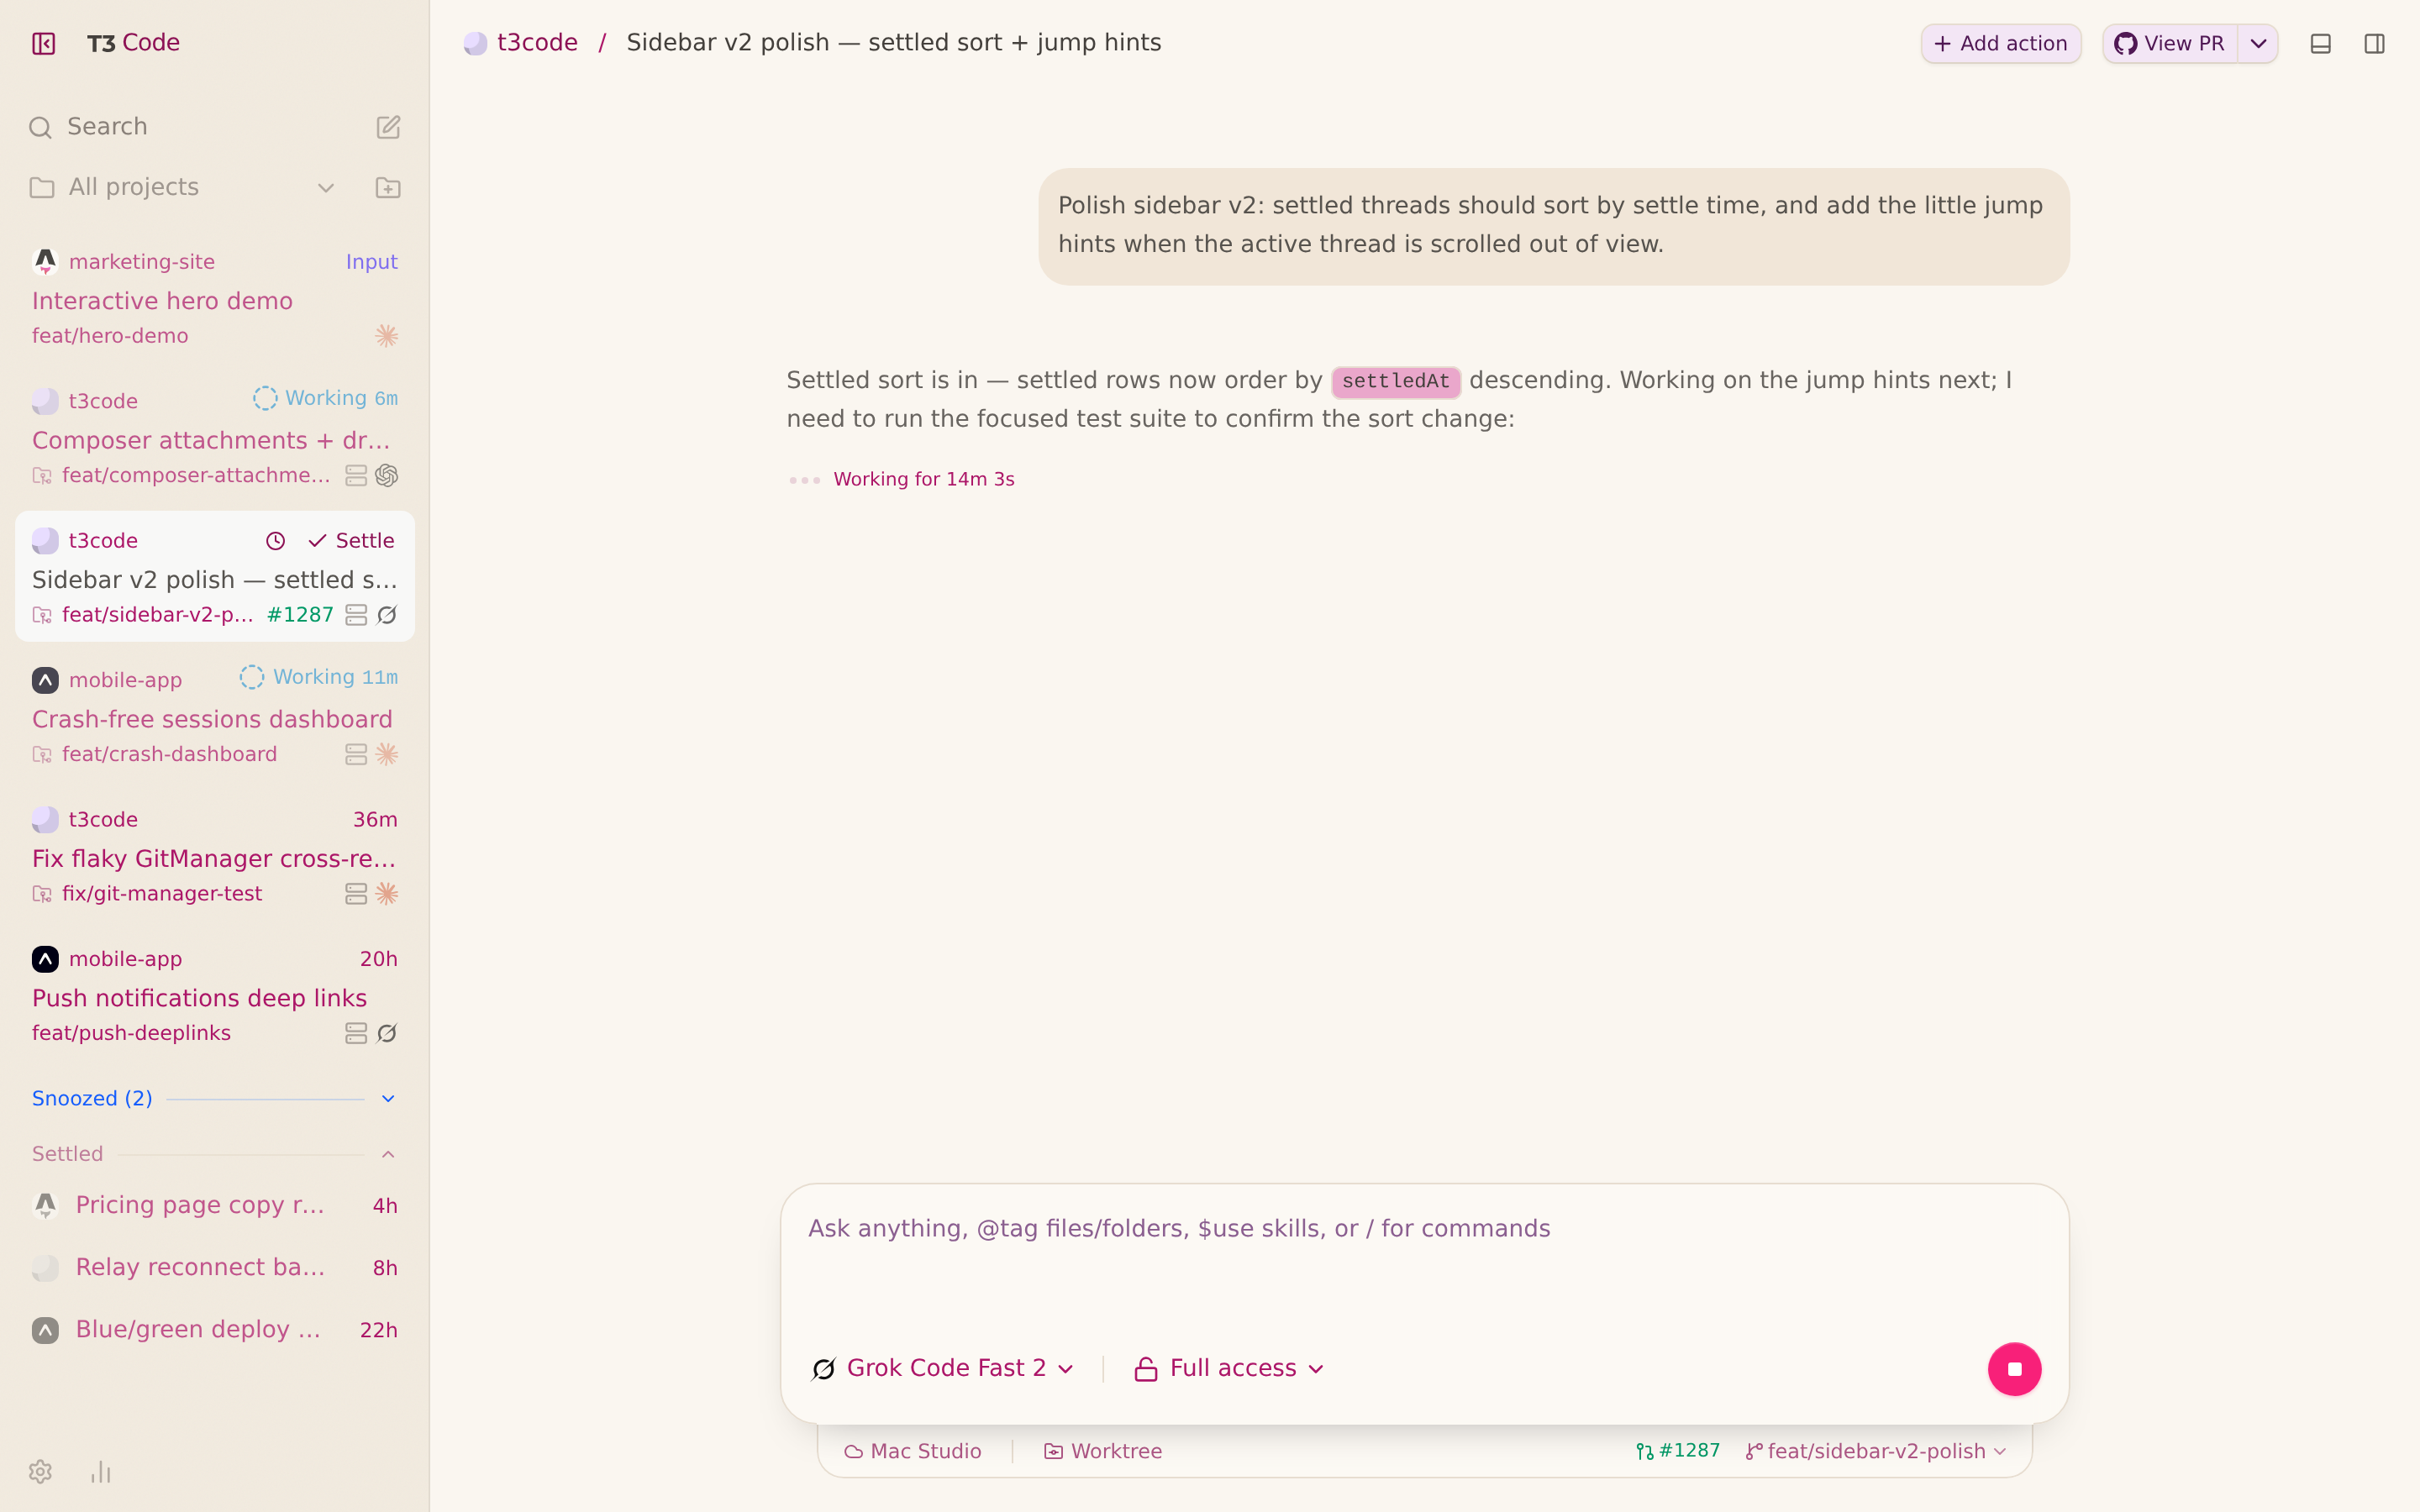Click the server icon on Sidebar v2 polish thread
Viewport: 2420px width, 1512px height.
click(356, 615)
